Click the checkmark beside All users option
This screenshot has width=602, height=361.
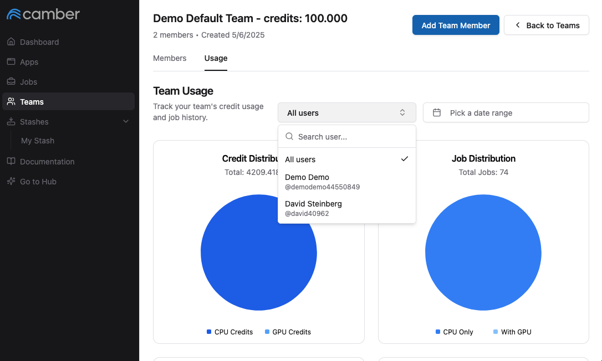coord(404,159)
